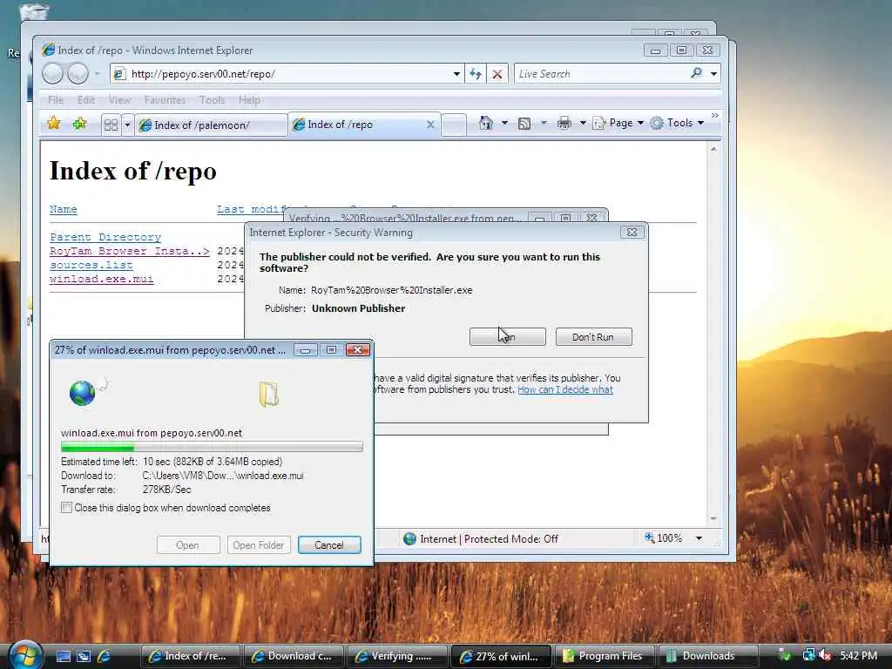Click the blank New Tab button
The height and width of the screenshot is (669, 892).
tap(454, 125)
